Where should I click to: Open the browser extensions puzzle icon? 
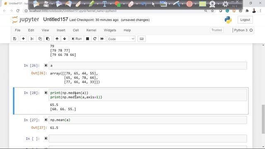point(247,11)
